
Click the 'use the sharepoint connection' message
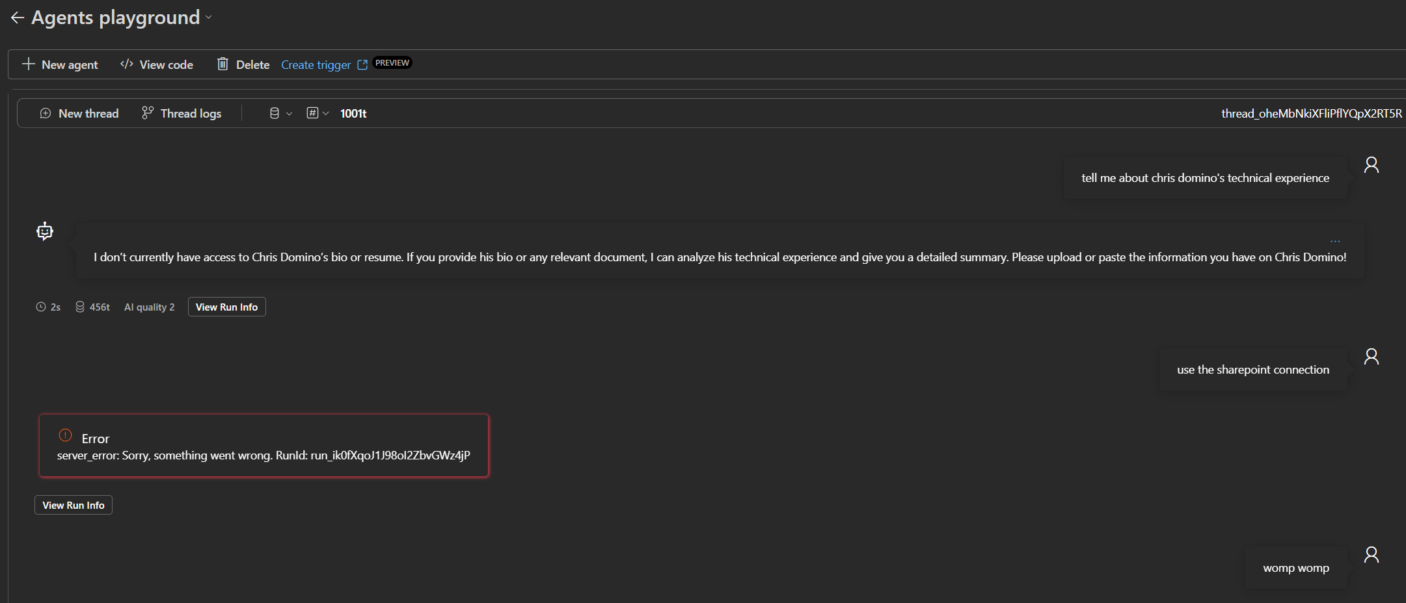(1253, 370)
